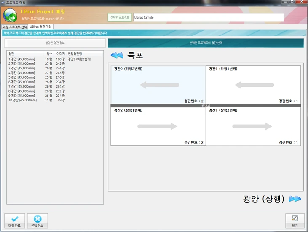Click linked span name 경간2 (하행2번째) in row 1
The height and width of the screenshot is (232, 308).
click(79, 59)
